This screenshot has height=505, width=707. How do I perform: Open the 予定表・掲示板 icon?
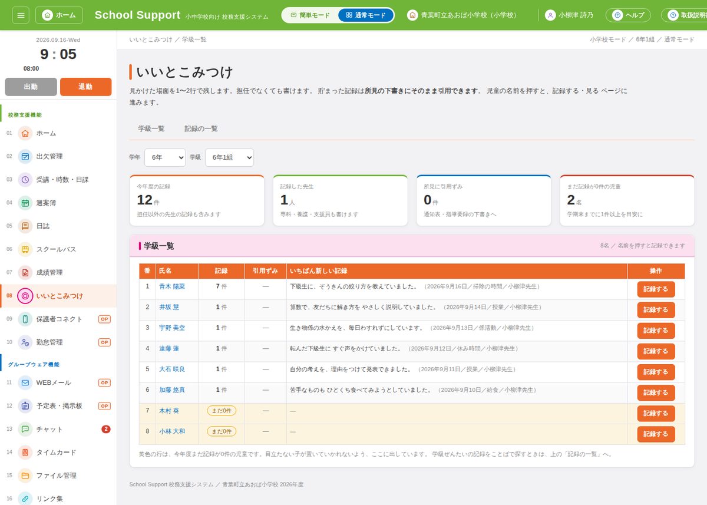(25, 406)
